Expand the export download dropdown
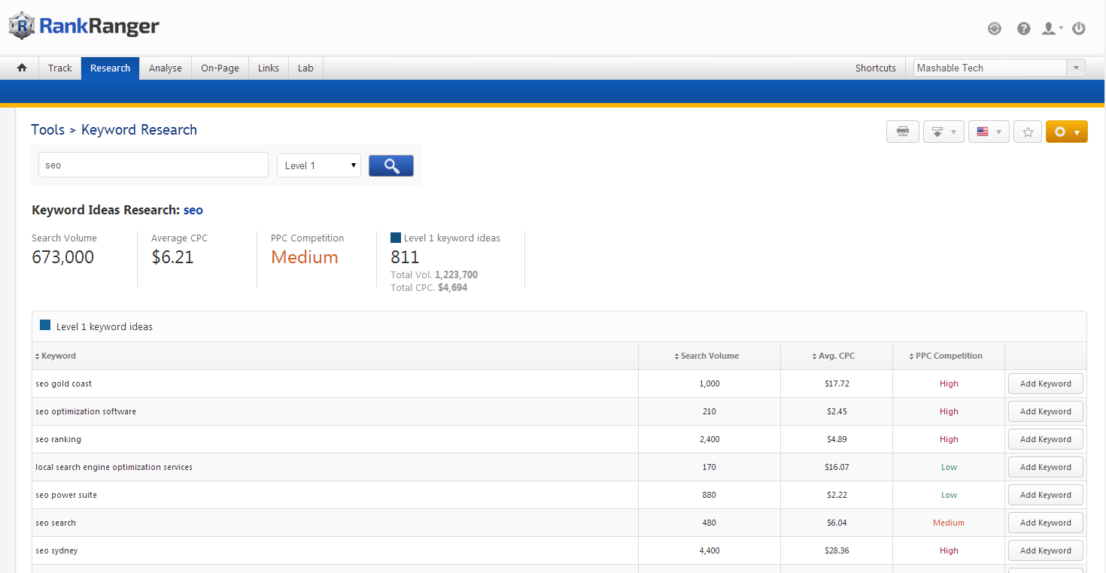This screenshot has height=573, width=1106. [x=943, y=132]
